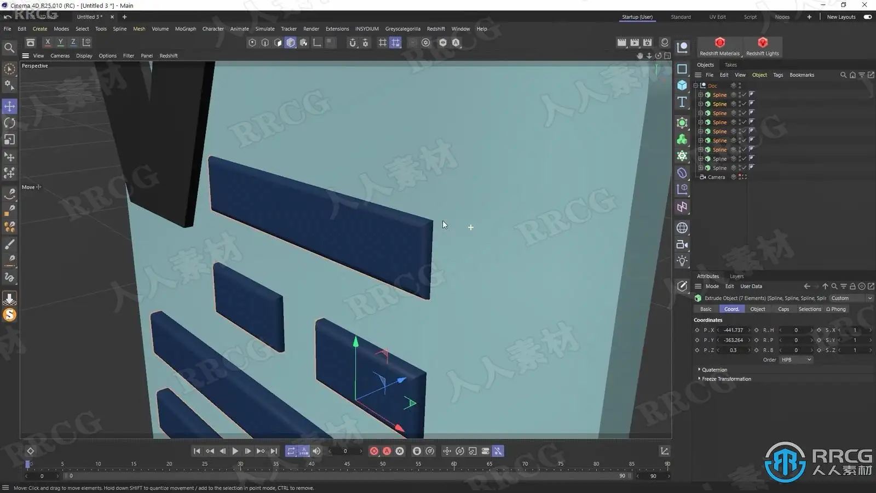Click the P.X position value field
Image resolution: width=876 pixels, height=493 pixels.
coord(733,330)
